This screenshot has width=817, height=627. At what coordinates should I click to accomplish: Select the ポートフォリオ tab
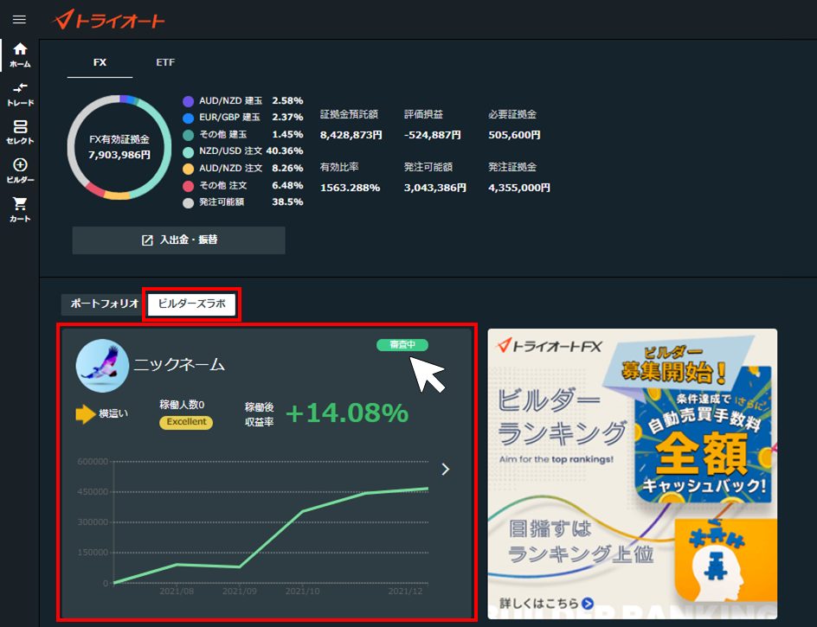point(104,304)
